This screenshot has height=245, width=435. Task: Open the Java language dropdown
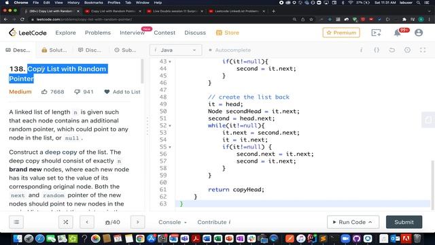pyautogui.click(x=175, y=50)
